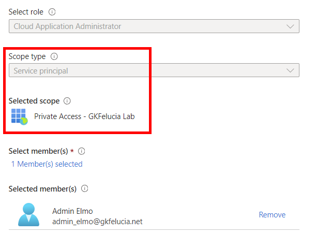Screen dimensions: 316x249
Task: Click the Selected scope label text
Action: (34, 101)
